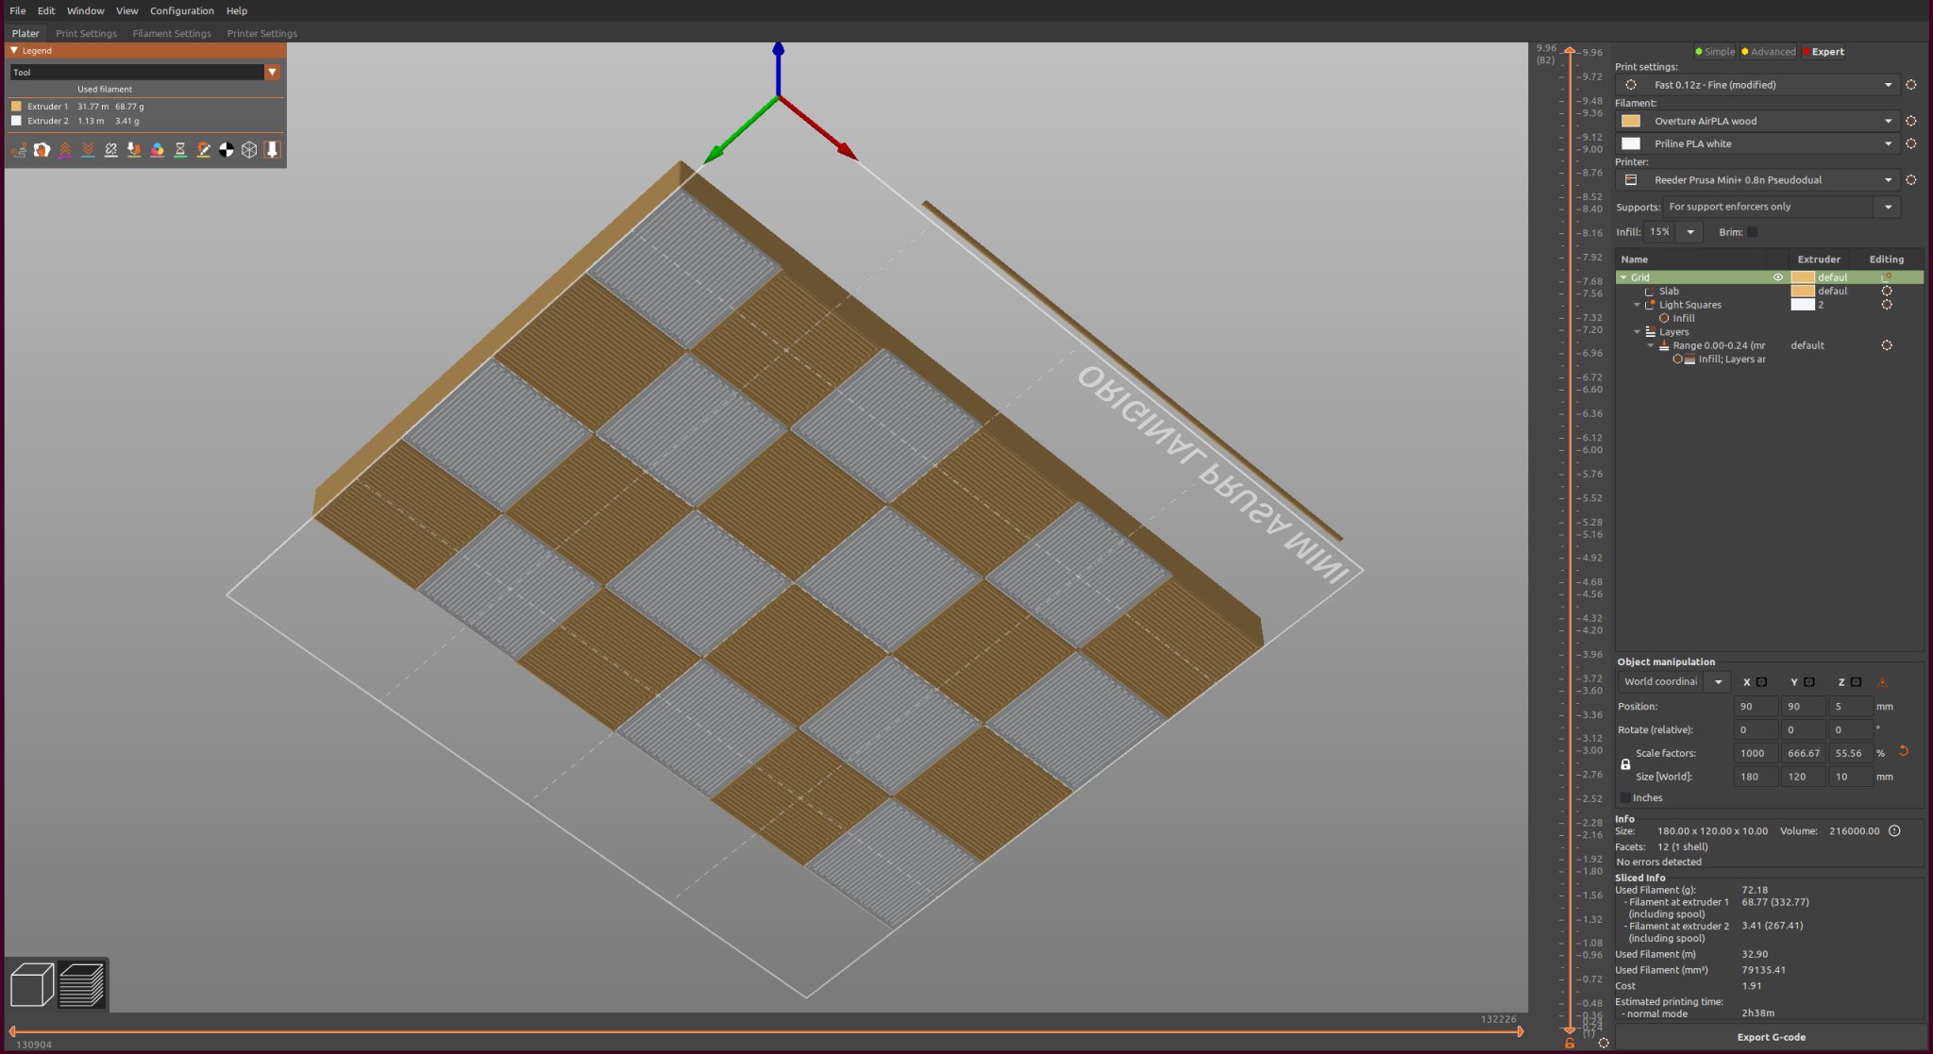Toggle the color changes icon in legend
This screenshot has width=1933, height=1054.
[157, 150]
